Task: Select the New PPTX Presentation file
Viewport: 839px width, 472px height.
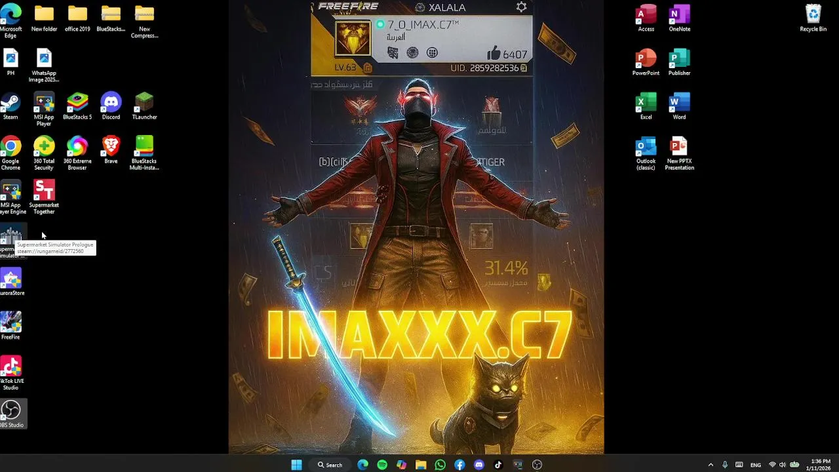Action: pyautogui.click(x=679, y=153)
